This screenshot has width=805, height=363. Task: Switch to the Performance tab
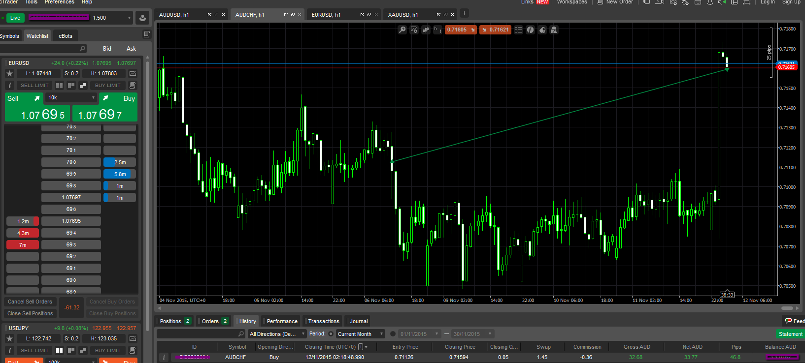point(282,321)
